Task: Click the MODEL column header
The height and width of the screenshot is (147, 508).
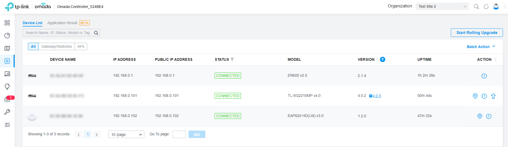Action: point(294,59)
